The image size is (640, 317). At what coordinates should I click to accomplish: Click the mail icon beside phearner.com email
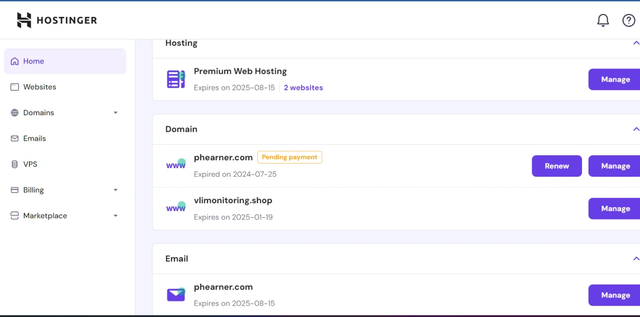click(176, 295)
